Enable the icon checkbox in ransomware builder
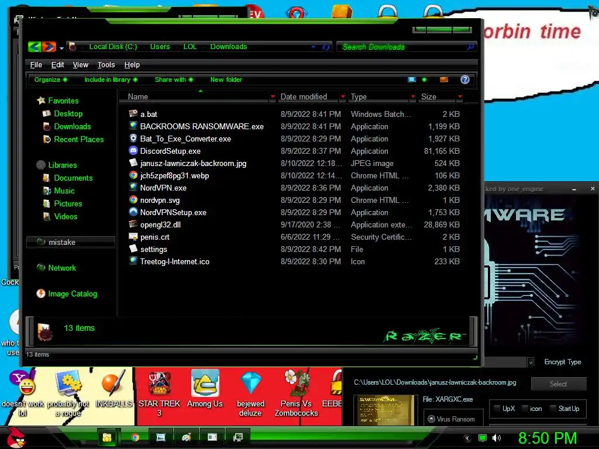599x449 pixels. pos(525,409)
